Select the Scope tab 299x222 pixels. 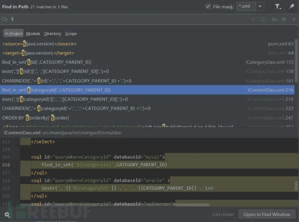pyautogui.click(x=71, y=34)
